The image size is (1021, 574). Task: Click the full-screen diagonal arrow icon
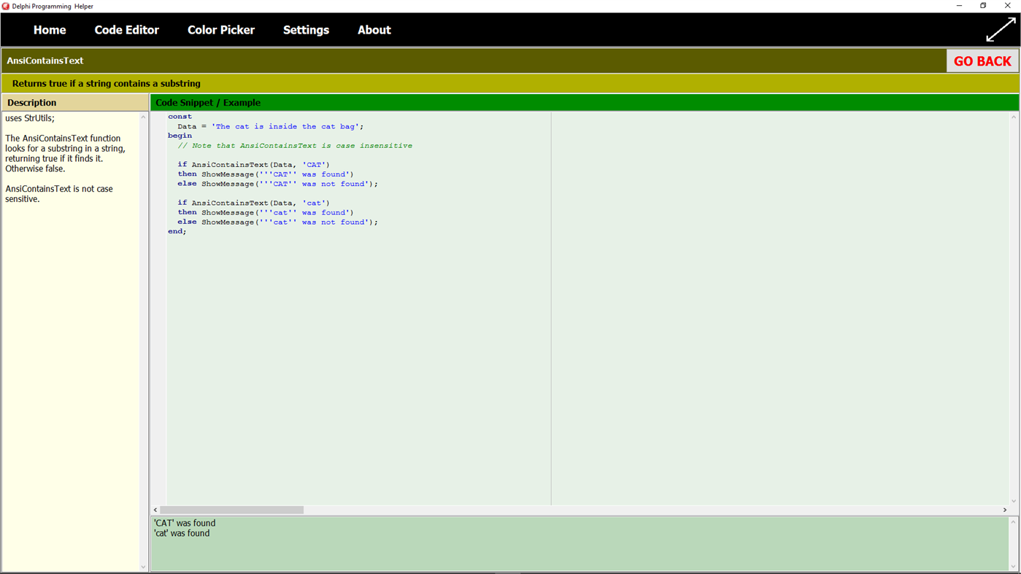(1001, 30)
